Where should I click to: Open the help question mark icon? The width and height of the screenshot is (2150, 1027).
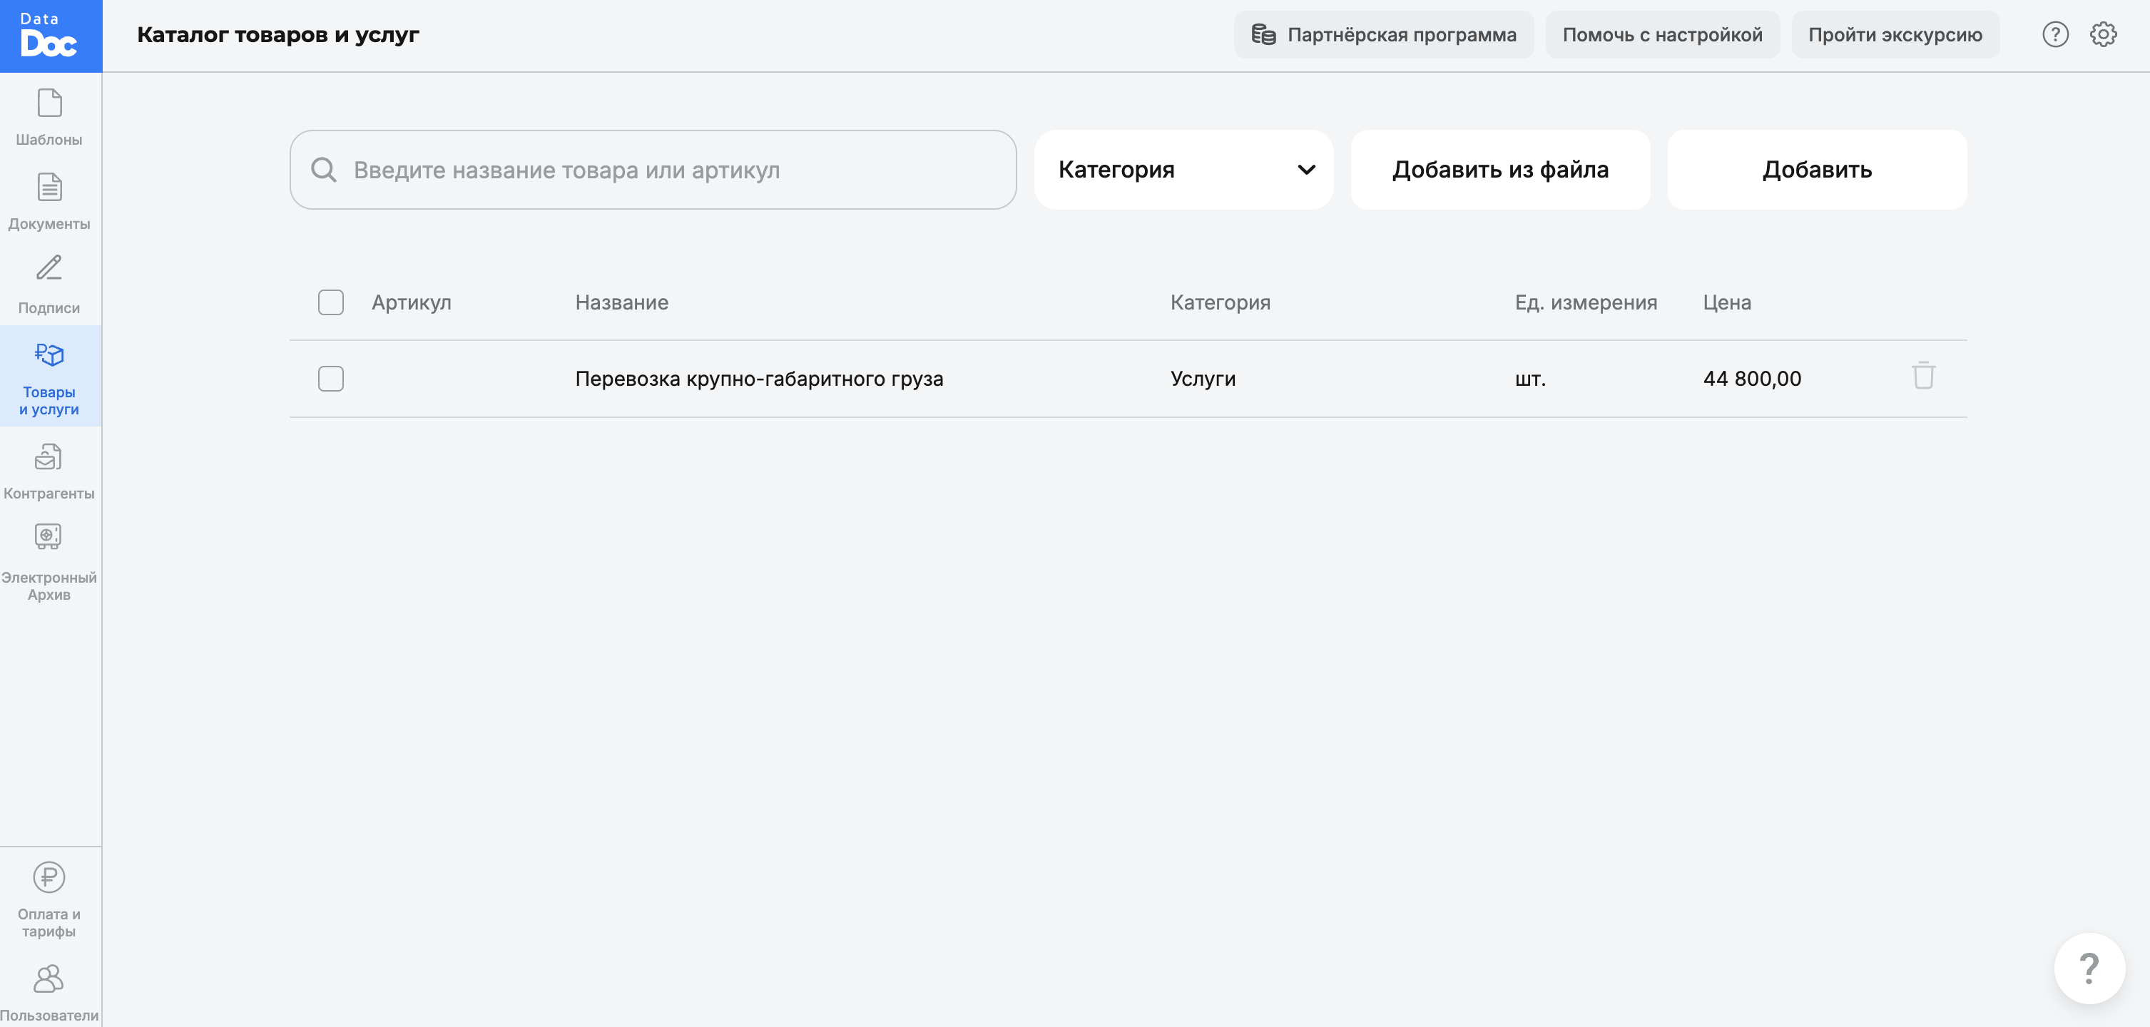tap(2055, 34)
